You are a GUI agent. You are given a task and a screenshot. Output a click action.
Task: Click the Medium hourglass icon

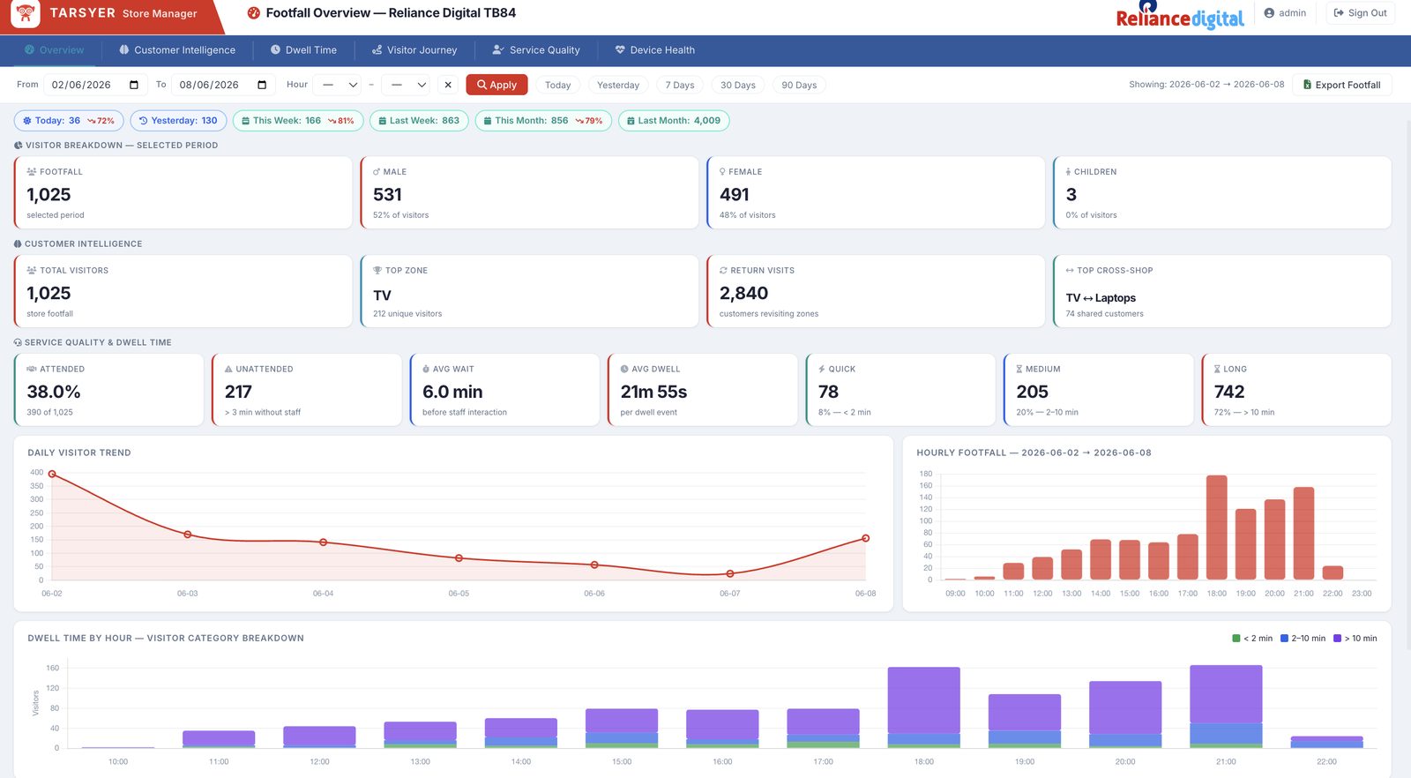point(1019,370)
